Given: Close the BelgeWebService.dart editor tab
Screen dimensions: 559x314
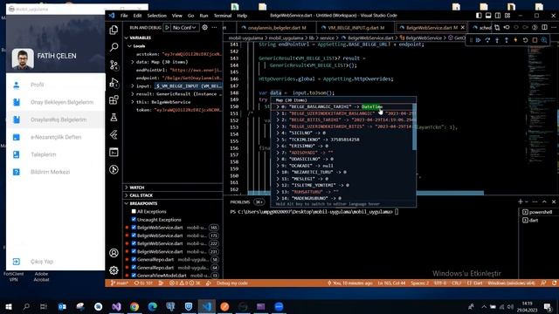Looking at the screenshot, I should [463, 27].
